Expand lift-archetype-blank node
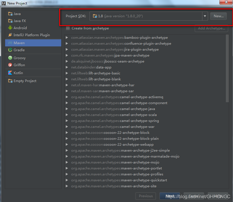 coord(67,79)
